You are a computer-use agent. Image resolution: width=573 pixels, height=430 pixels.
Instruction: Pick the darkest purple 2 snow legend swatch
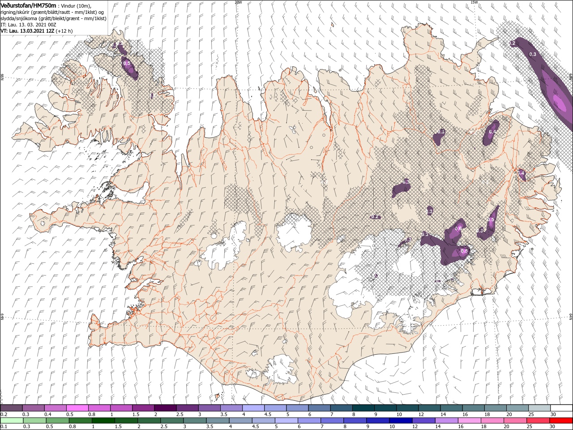click(x=165, y=408)
